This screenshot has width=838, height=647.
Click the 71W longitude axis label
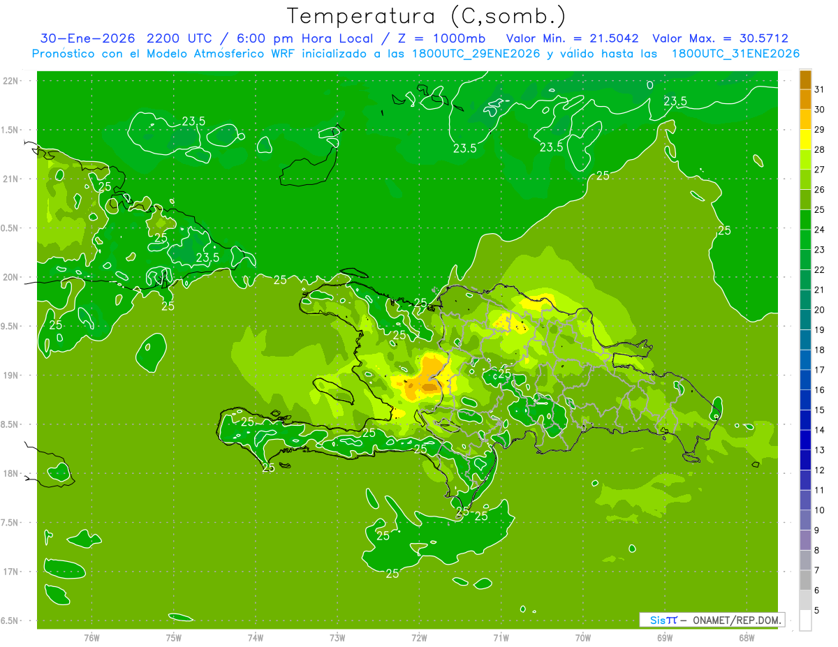point(501,638)
